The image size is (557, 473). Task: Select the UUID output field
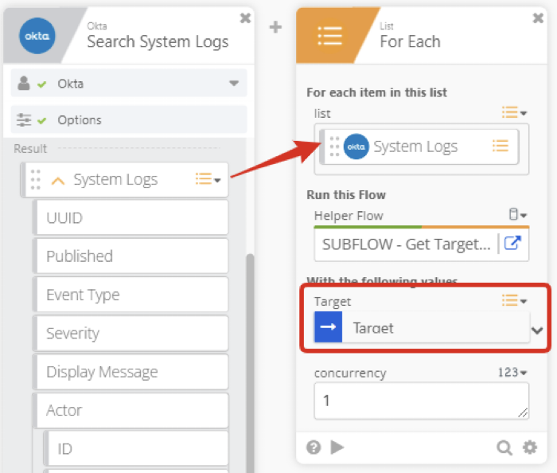point(130,218)
